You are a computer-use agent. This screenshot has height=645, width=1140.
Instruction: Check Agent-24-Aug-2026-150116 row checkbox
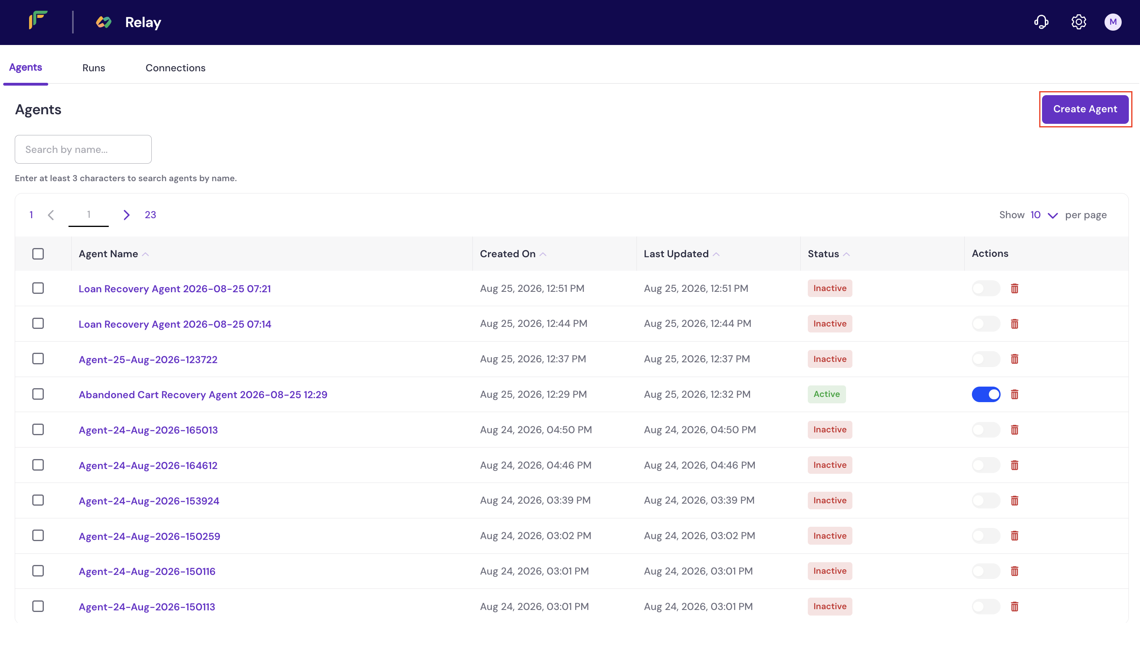[x=38, y=571]
